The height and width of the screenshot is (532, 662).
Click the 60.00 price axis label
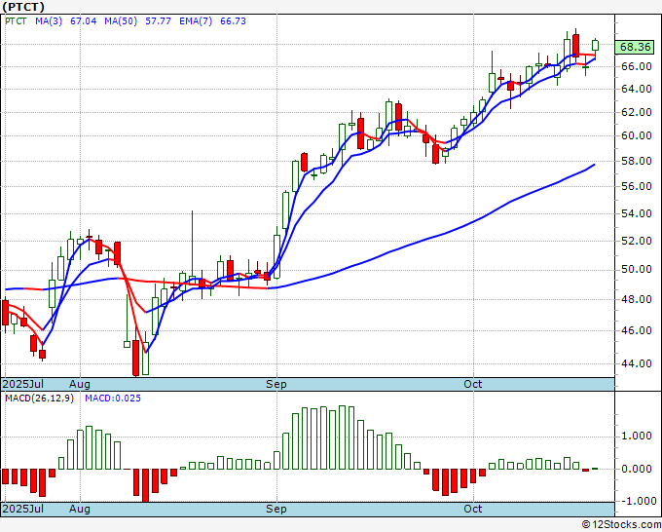pos(637,135)
